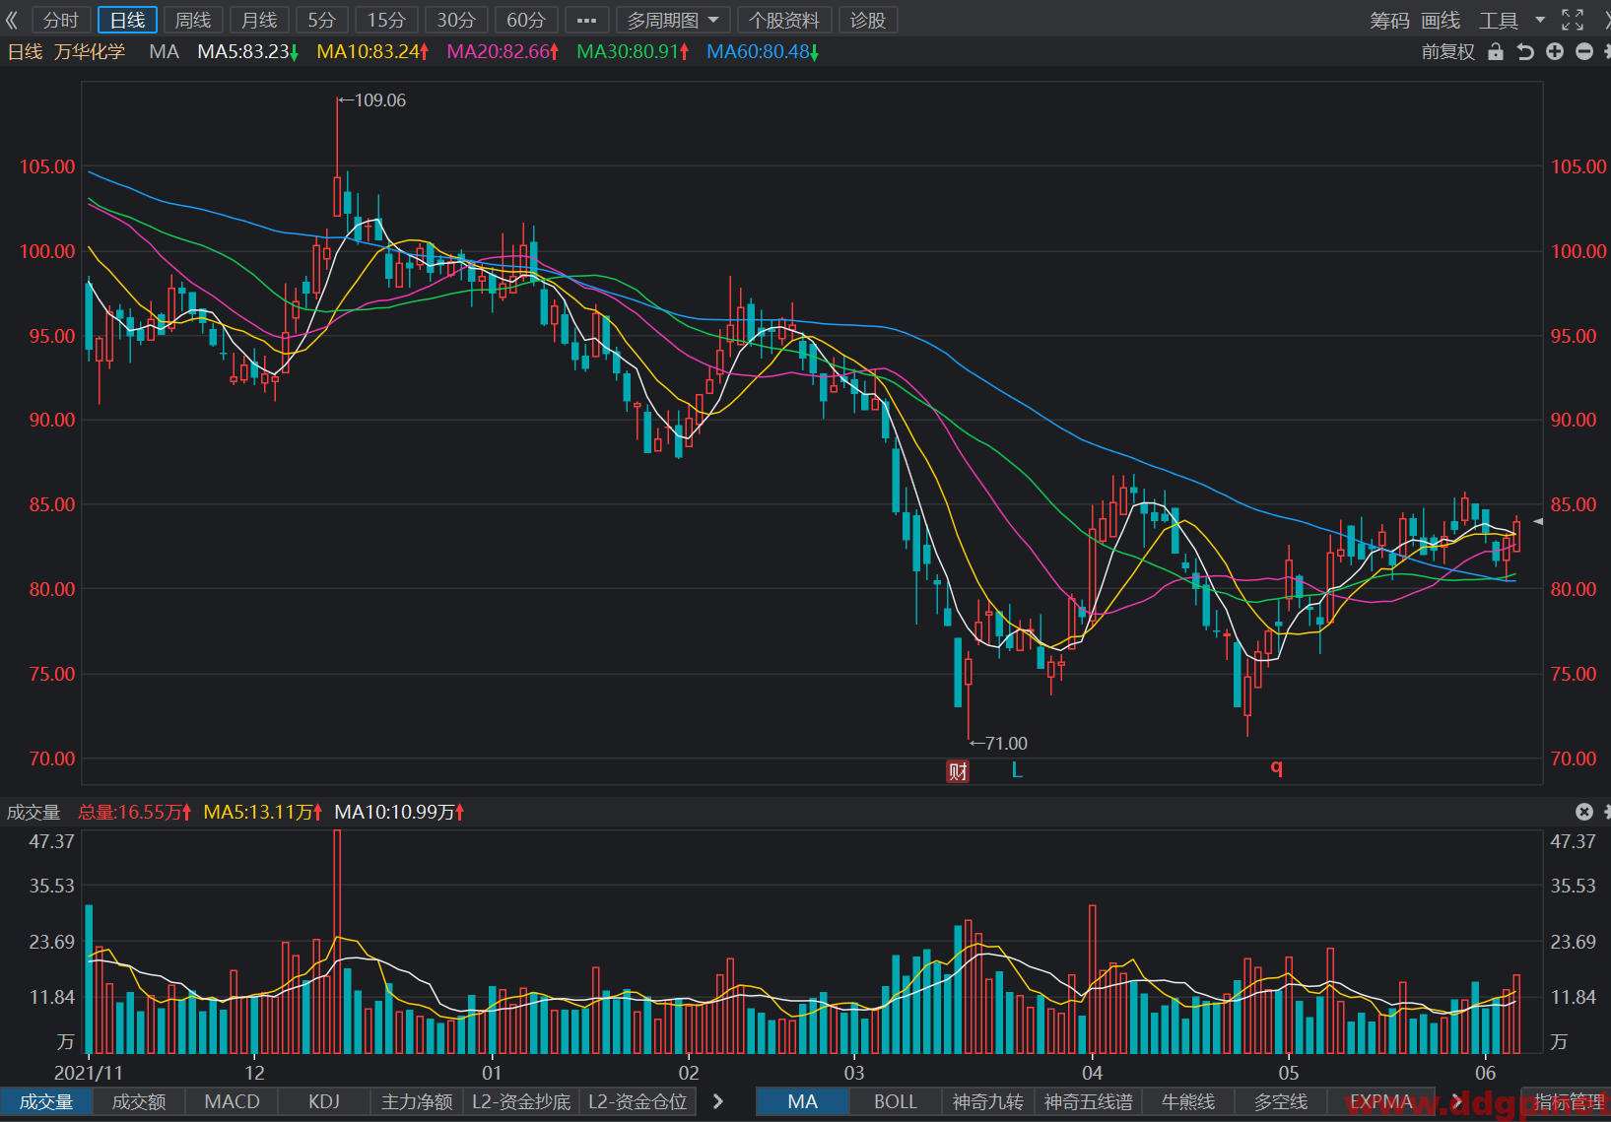1611x1122 pixels.
Task: Open 个股资料 stock info
Action: pos(784,20)
